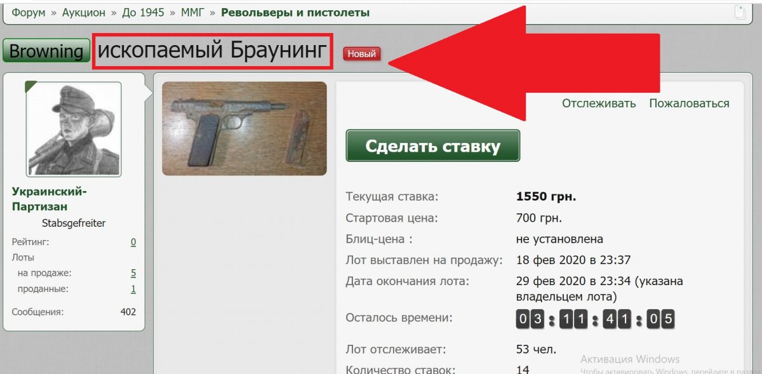Click the seller rating value 0
Viewport: 762px width, 374px height.
pyautogui.click(x=133, y=242)
